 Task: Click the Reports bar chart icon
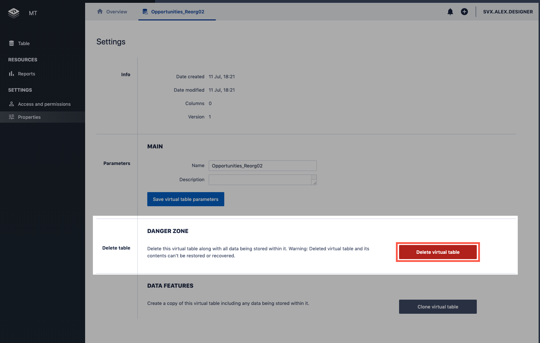pyautogui.click(x=12, y=74)
